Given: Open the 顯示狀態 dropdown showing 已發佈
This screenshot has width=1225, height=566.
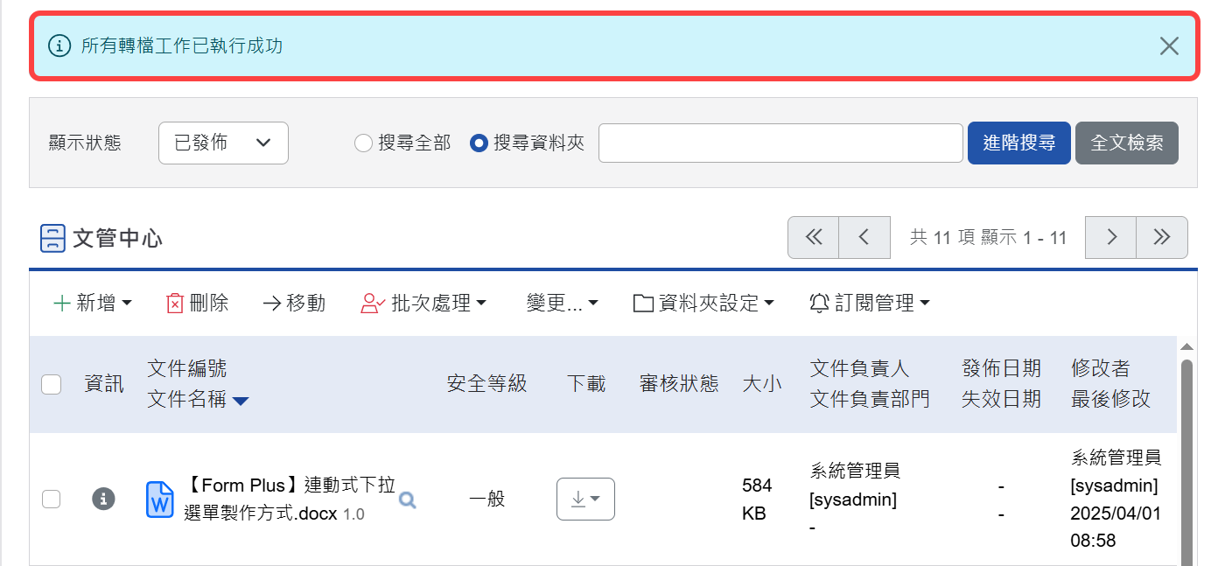Looking at the screenshot, I should pos(223,143).
